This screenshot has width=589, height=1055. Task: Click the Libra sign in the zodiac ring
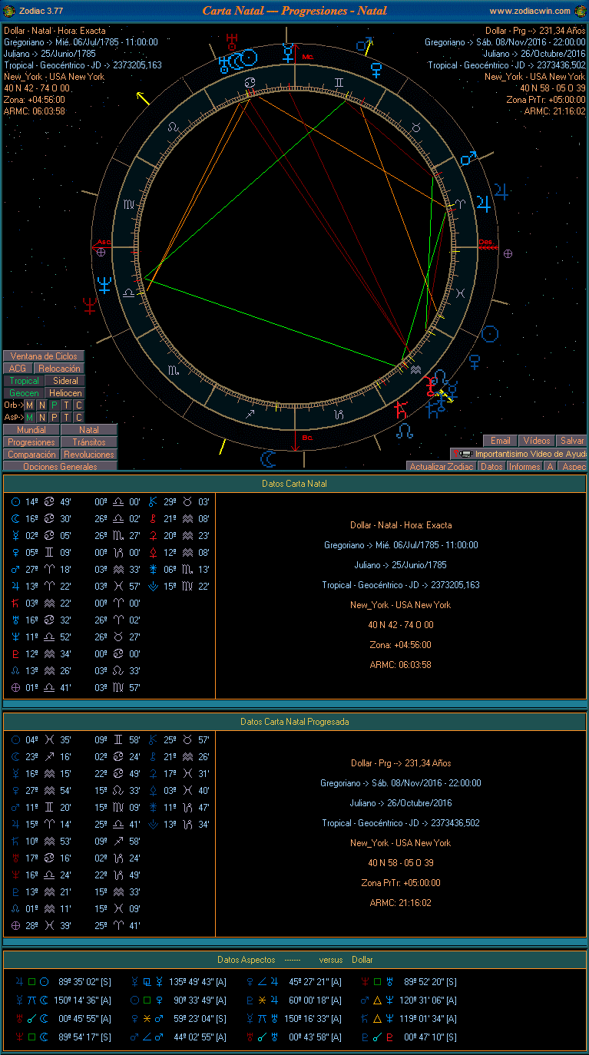tap(130, 293)
